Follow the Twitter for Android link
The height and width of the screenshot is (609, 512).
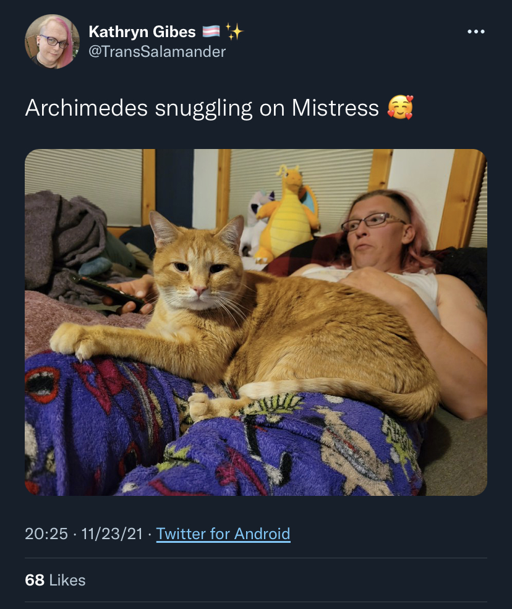[x=223, y=534]
